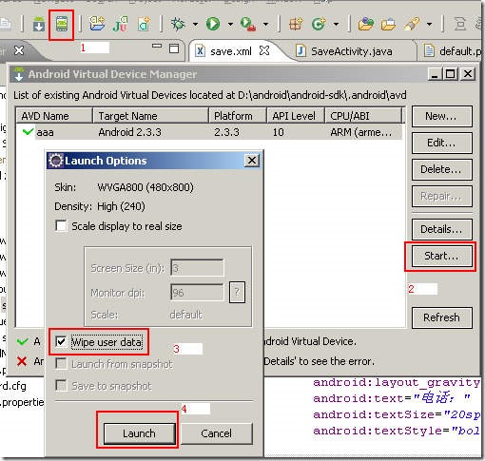Sort by Platform column header

(238, 116)
